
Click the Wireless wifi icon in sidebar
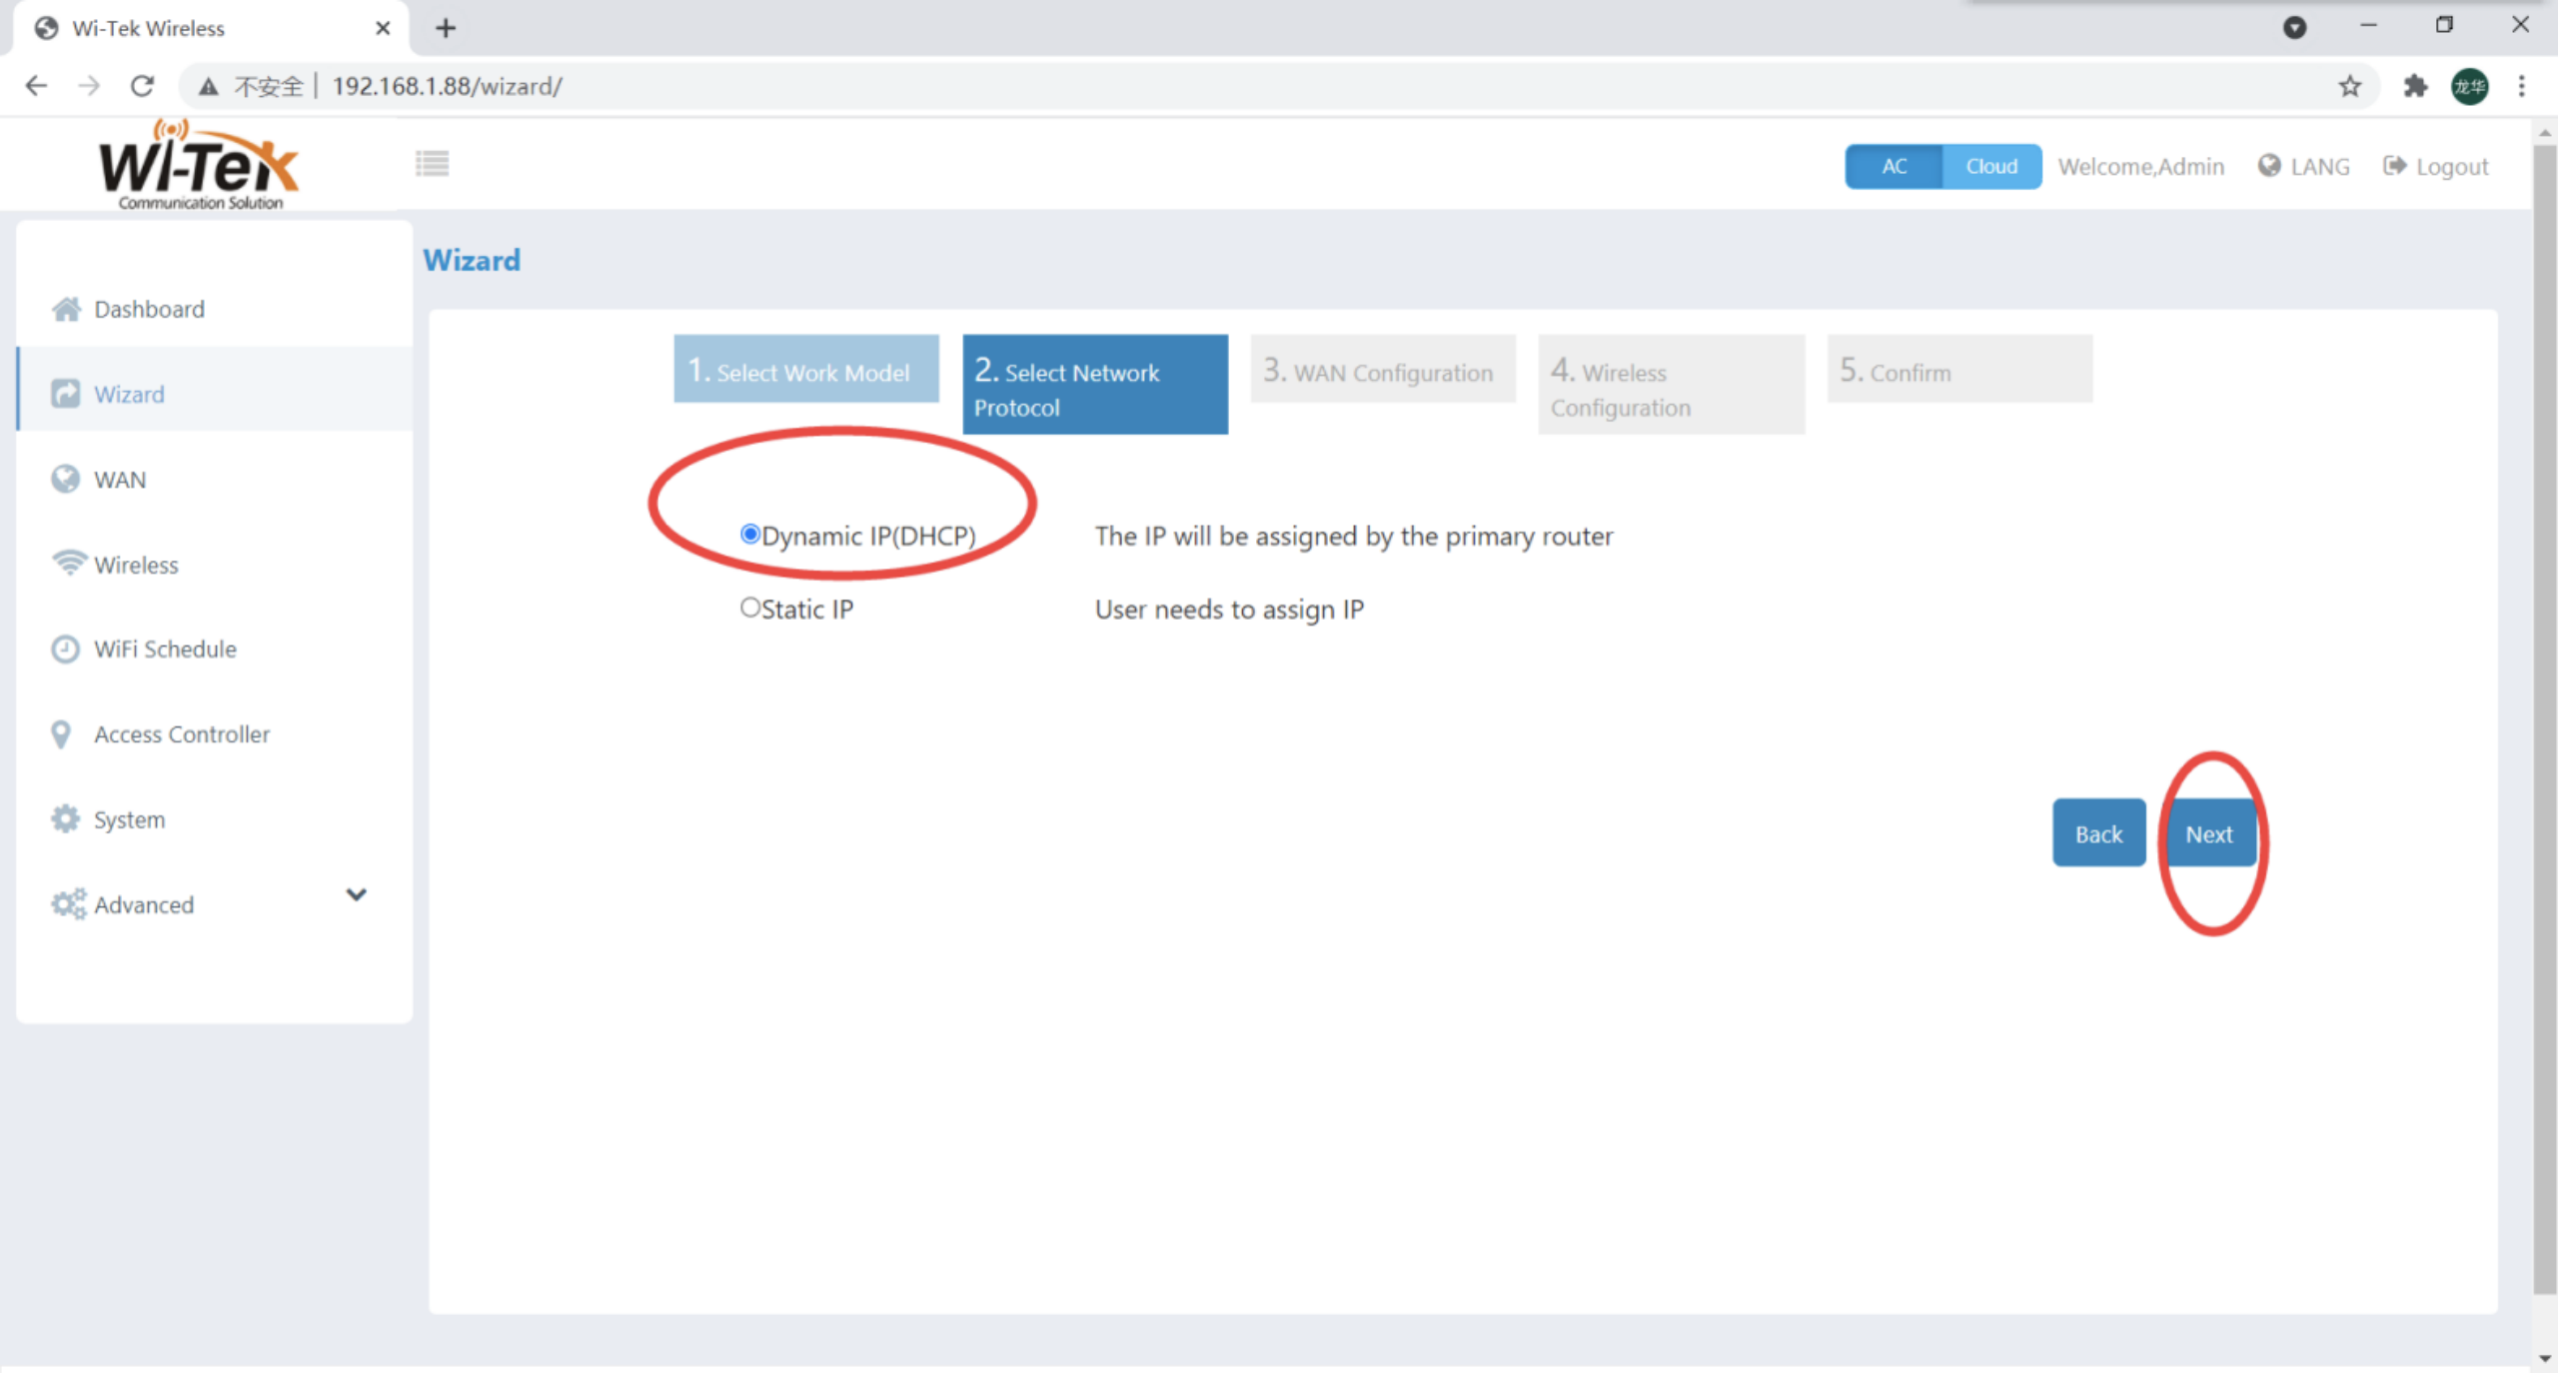(68, 564)
